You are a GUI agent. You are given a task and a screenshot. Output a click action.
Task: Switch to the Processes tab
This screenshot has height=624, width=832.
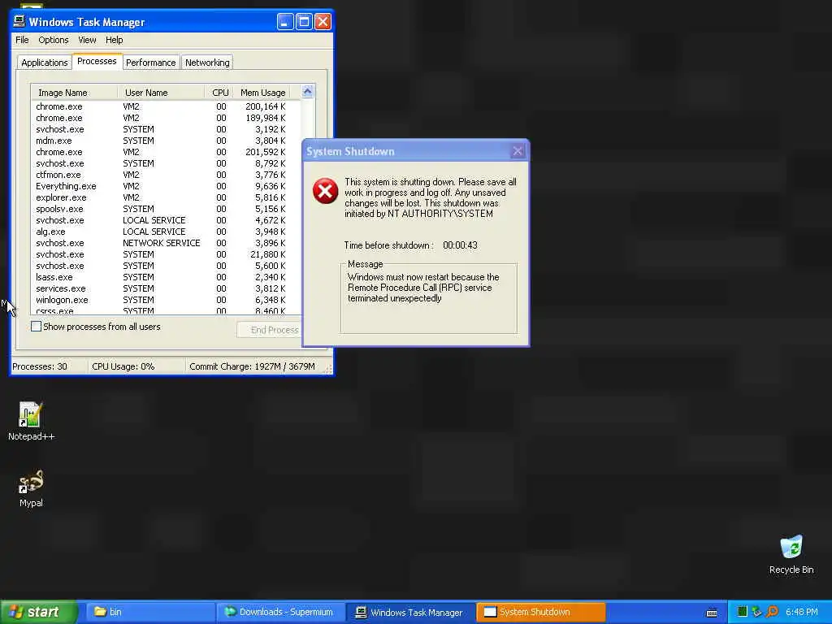tap(97, 61)
